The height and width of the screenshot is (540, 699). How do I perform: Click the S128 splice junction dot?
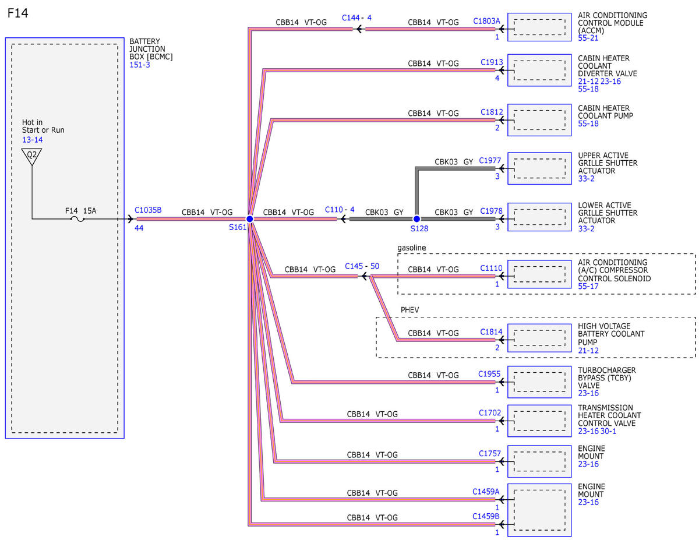[x=416, y=219]
